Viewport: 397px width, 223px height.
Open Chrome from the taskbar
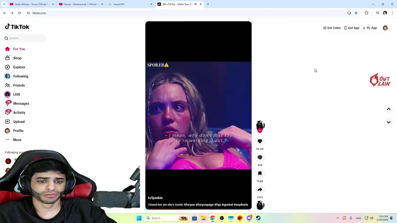coord(212,218)
